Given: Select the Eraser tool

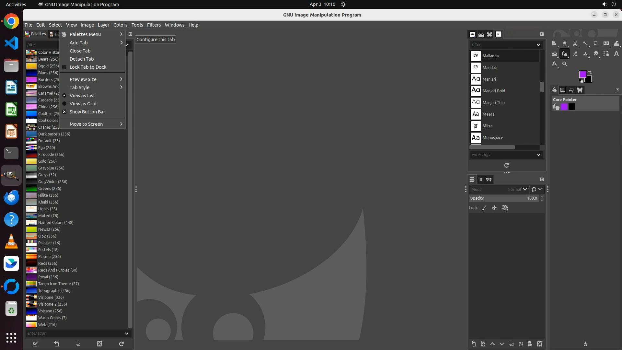Looking at the screenshot, I should pos(575,54).
